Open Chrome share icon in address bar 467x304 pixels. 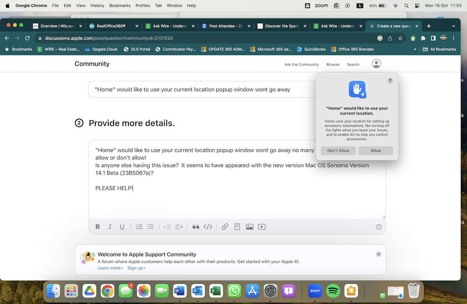tap(390, 38)
